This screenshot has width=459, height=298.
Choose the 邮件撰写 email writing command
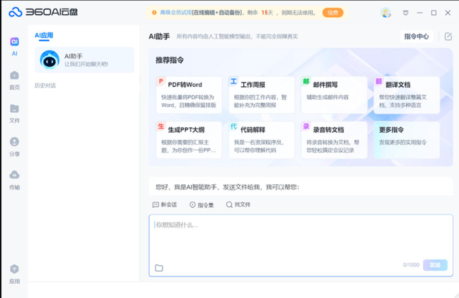tap(334, 94)
